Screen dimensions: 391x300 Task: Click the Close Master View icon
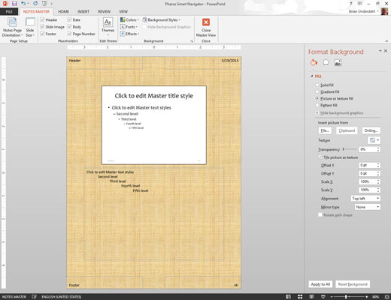pyautogui.click(x=206, y=22)
